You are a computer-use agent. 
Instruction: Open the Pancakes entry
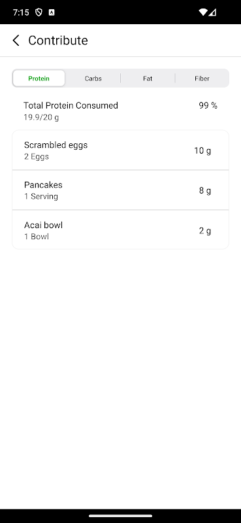click(x=120, y=190)
